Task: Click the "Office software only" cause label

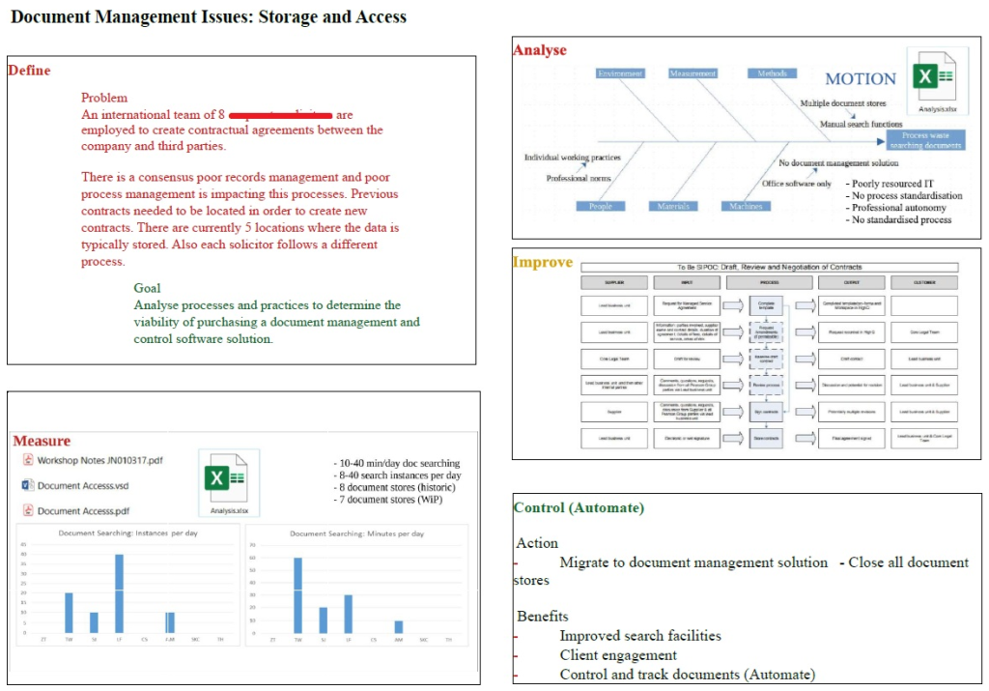Action: coord(797,184)
